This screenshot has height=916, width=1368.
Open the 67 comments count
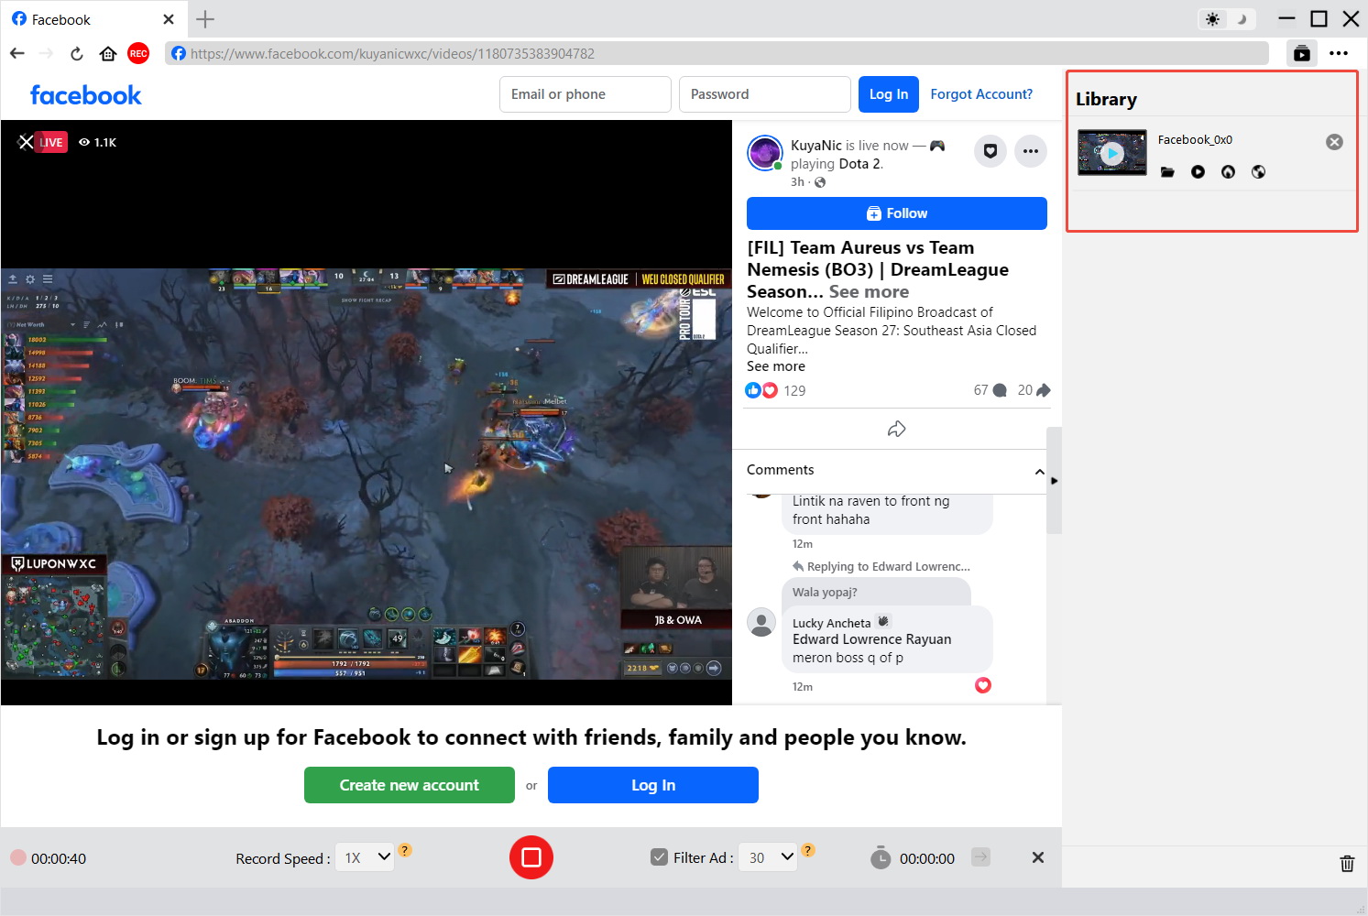pyautogui.click(x=990, y=390)
